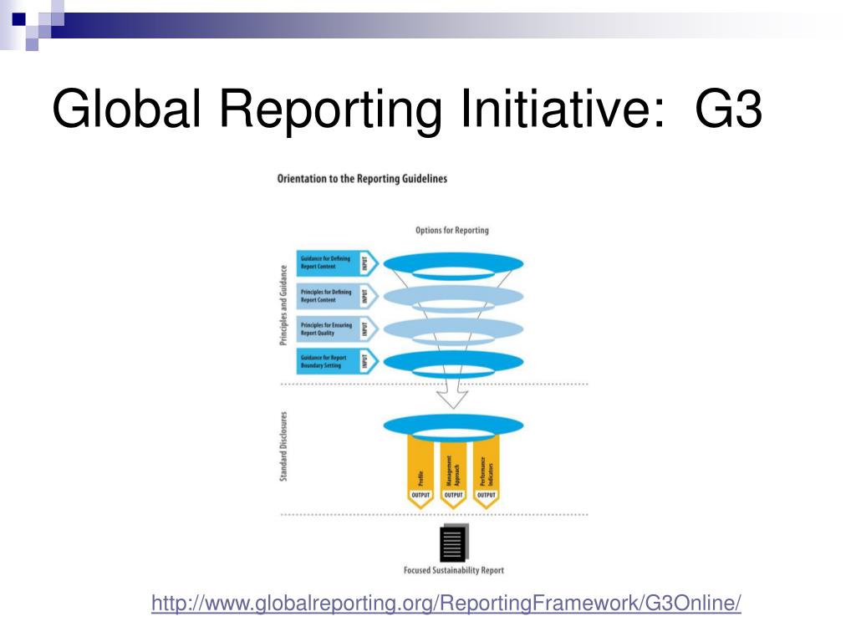Click the 'Principles for Ensuring Report Quality' box
This screenshot has height=642, width=856.
(x=328, y=329)
